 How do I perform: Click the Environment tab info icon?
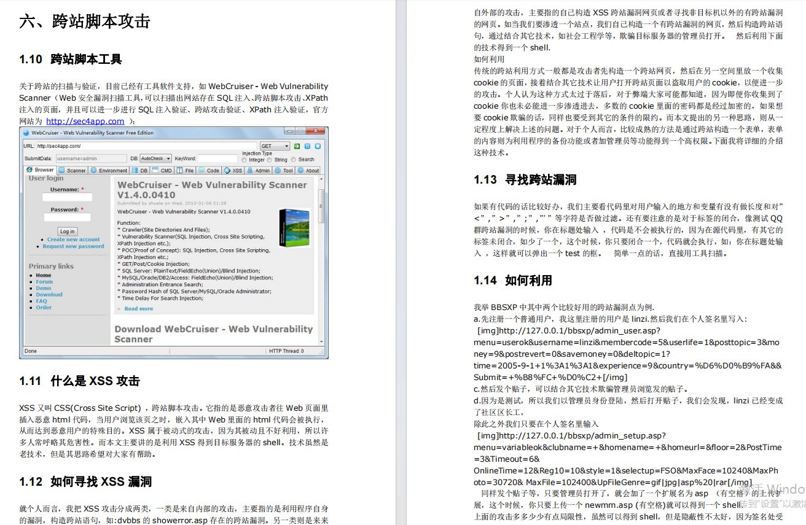coord(95,170)
